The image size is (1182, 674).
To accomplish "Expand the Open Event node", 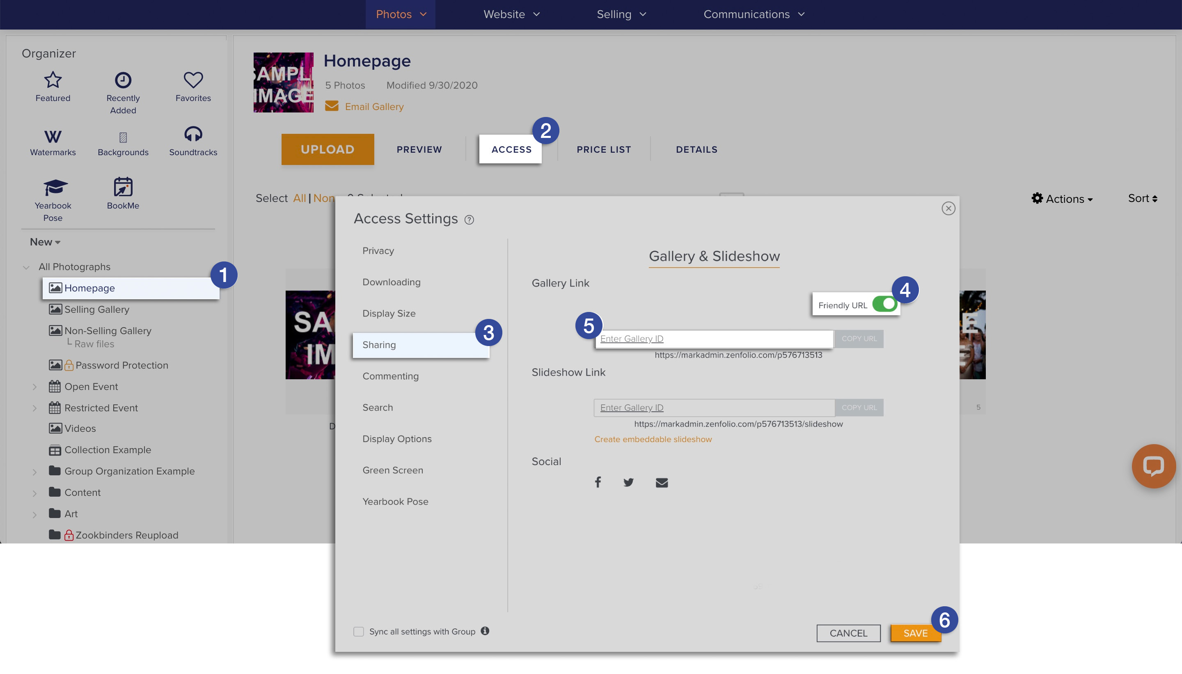I will pyautogui.click(x=34, y=387).
